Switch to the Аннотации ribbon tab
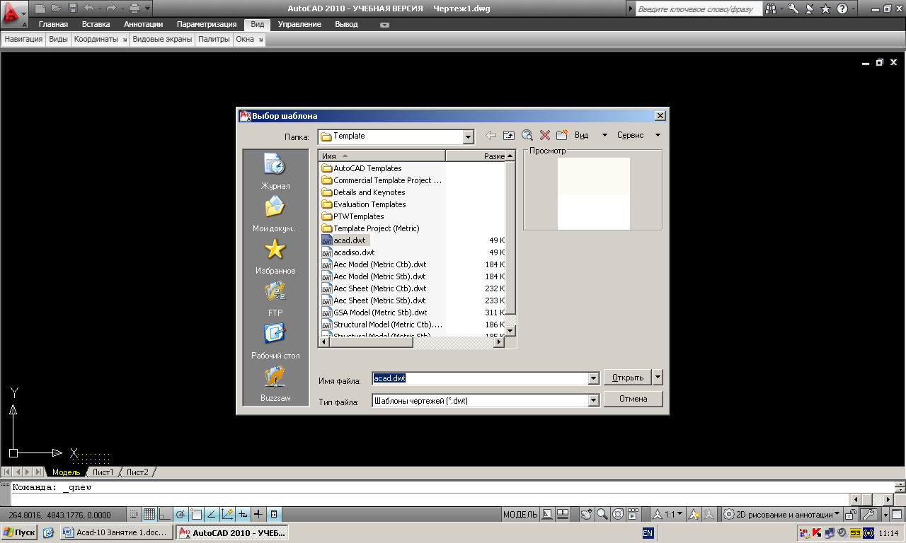 143,24
